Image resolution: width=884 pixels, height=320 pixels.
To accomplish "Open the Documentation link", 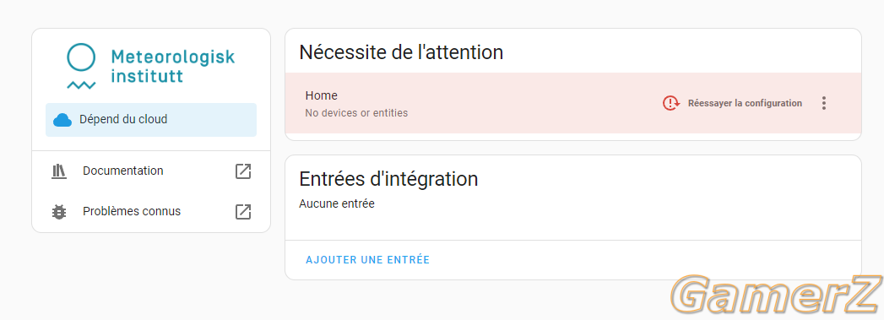I will click(x=151, y=171).
